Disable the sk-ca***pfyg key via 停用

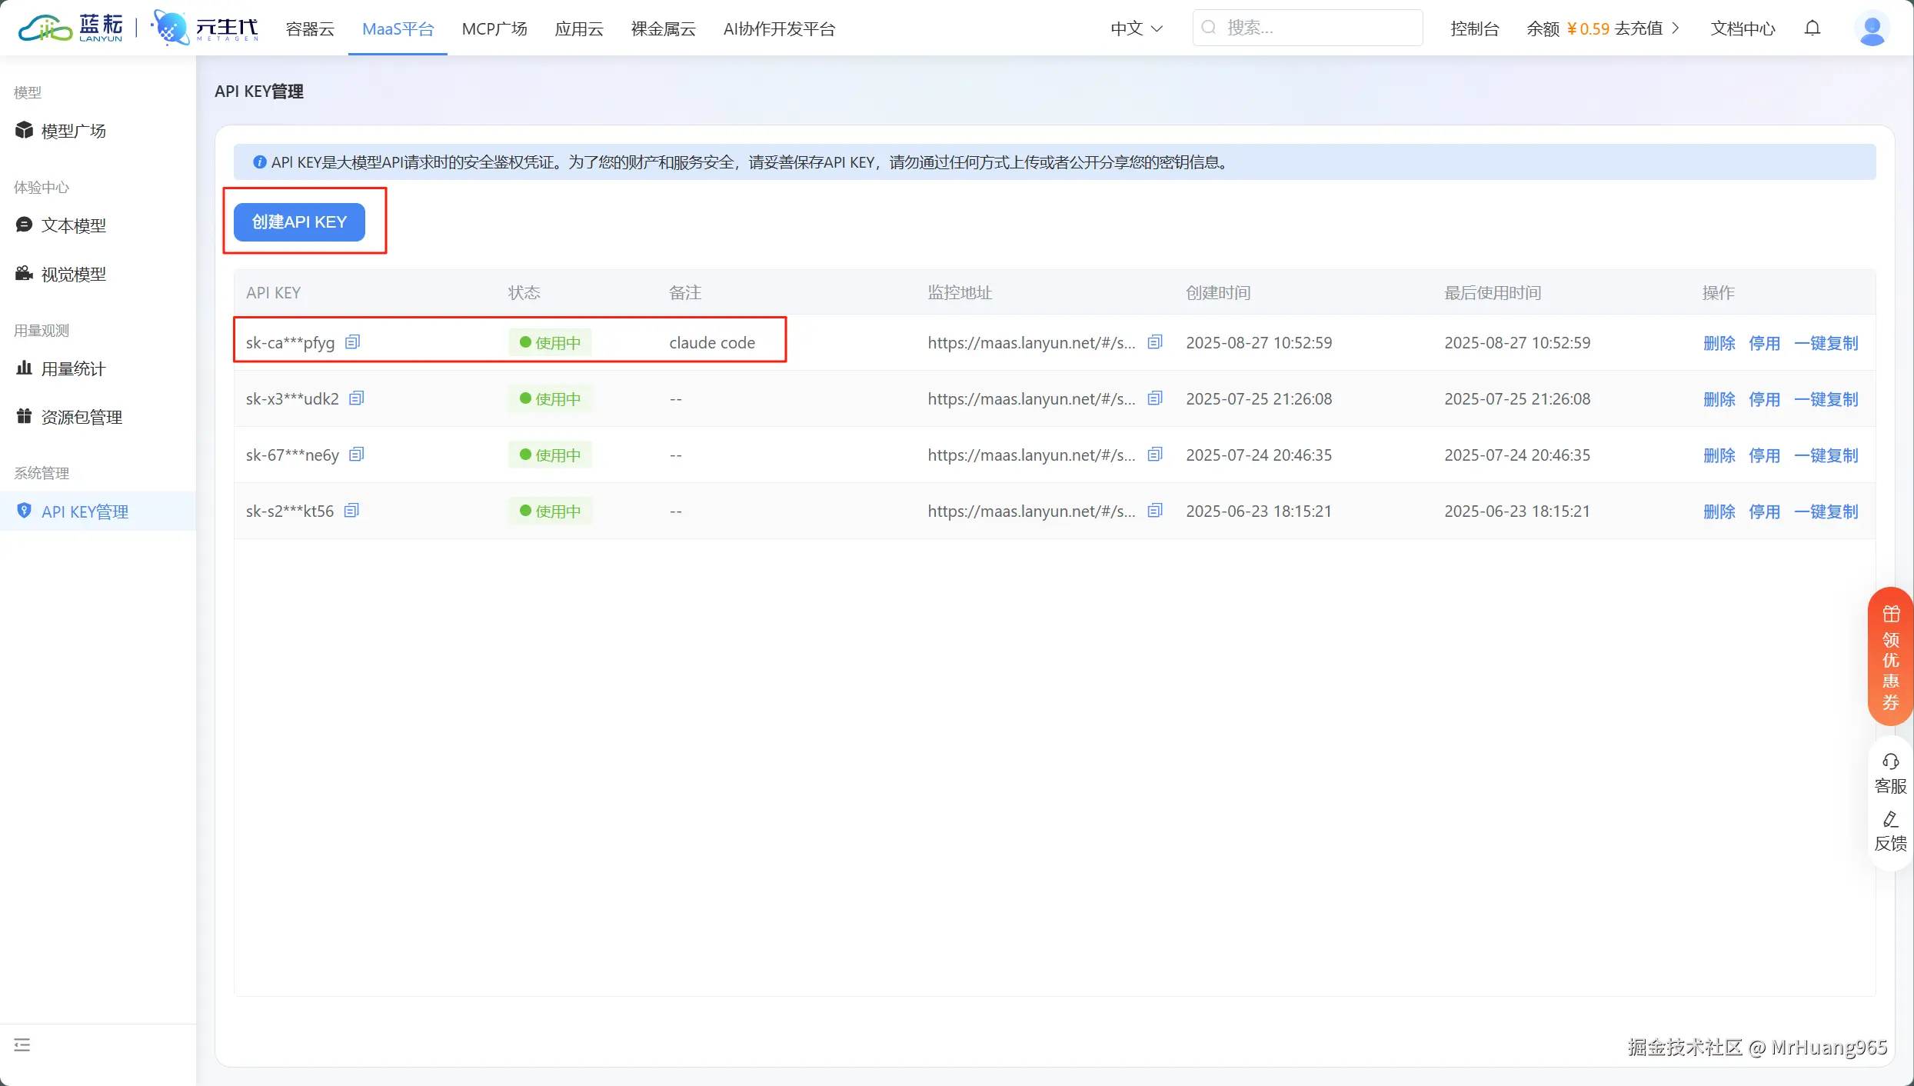pos(1764,343)
